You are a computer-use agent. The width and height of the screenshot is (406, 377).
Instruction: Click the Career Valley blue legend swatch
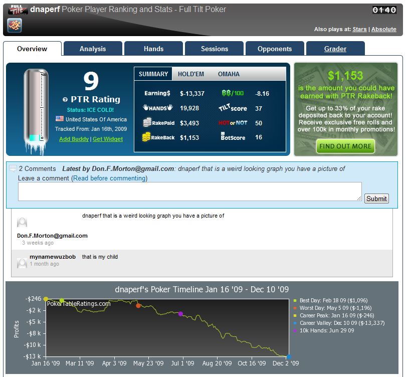click(x=295, y=323)
